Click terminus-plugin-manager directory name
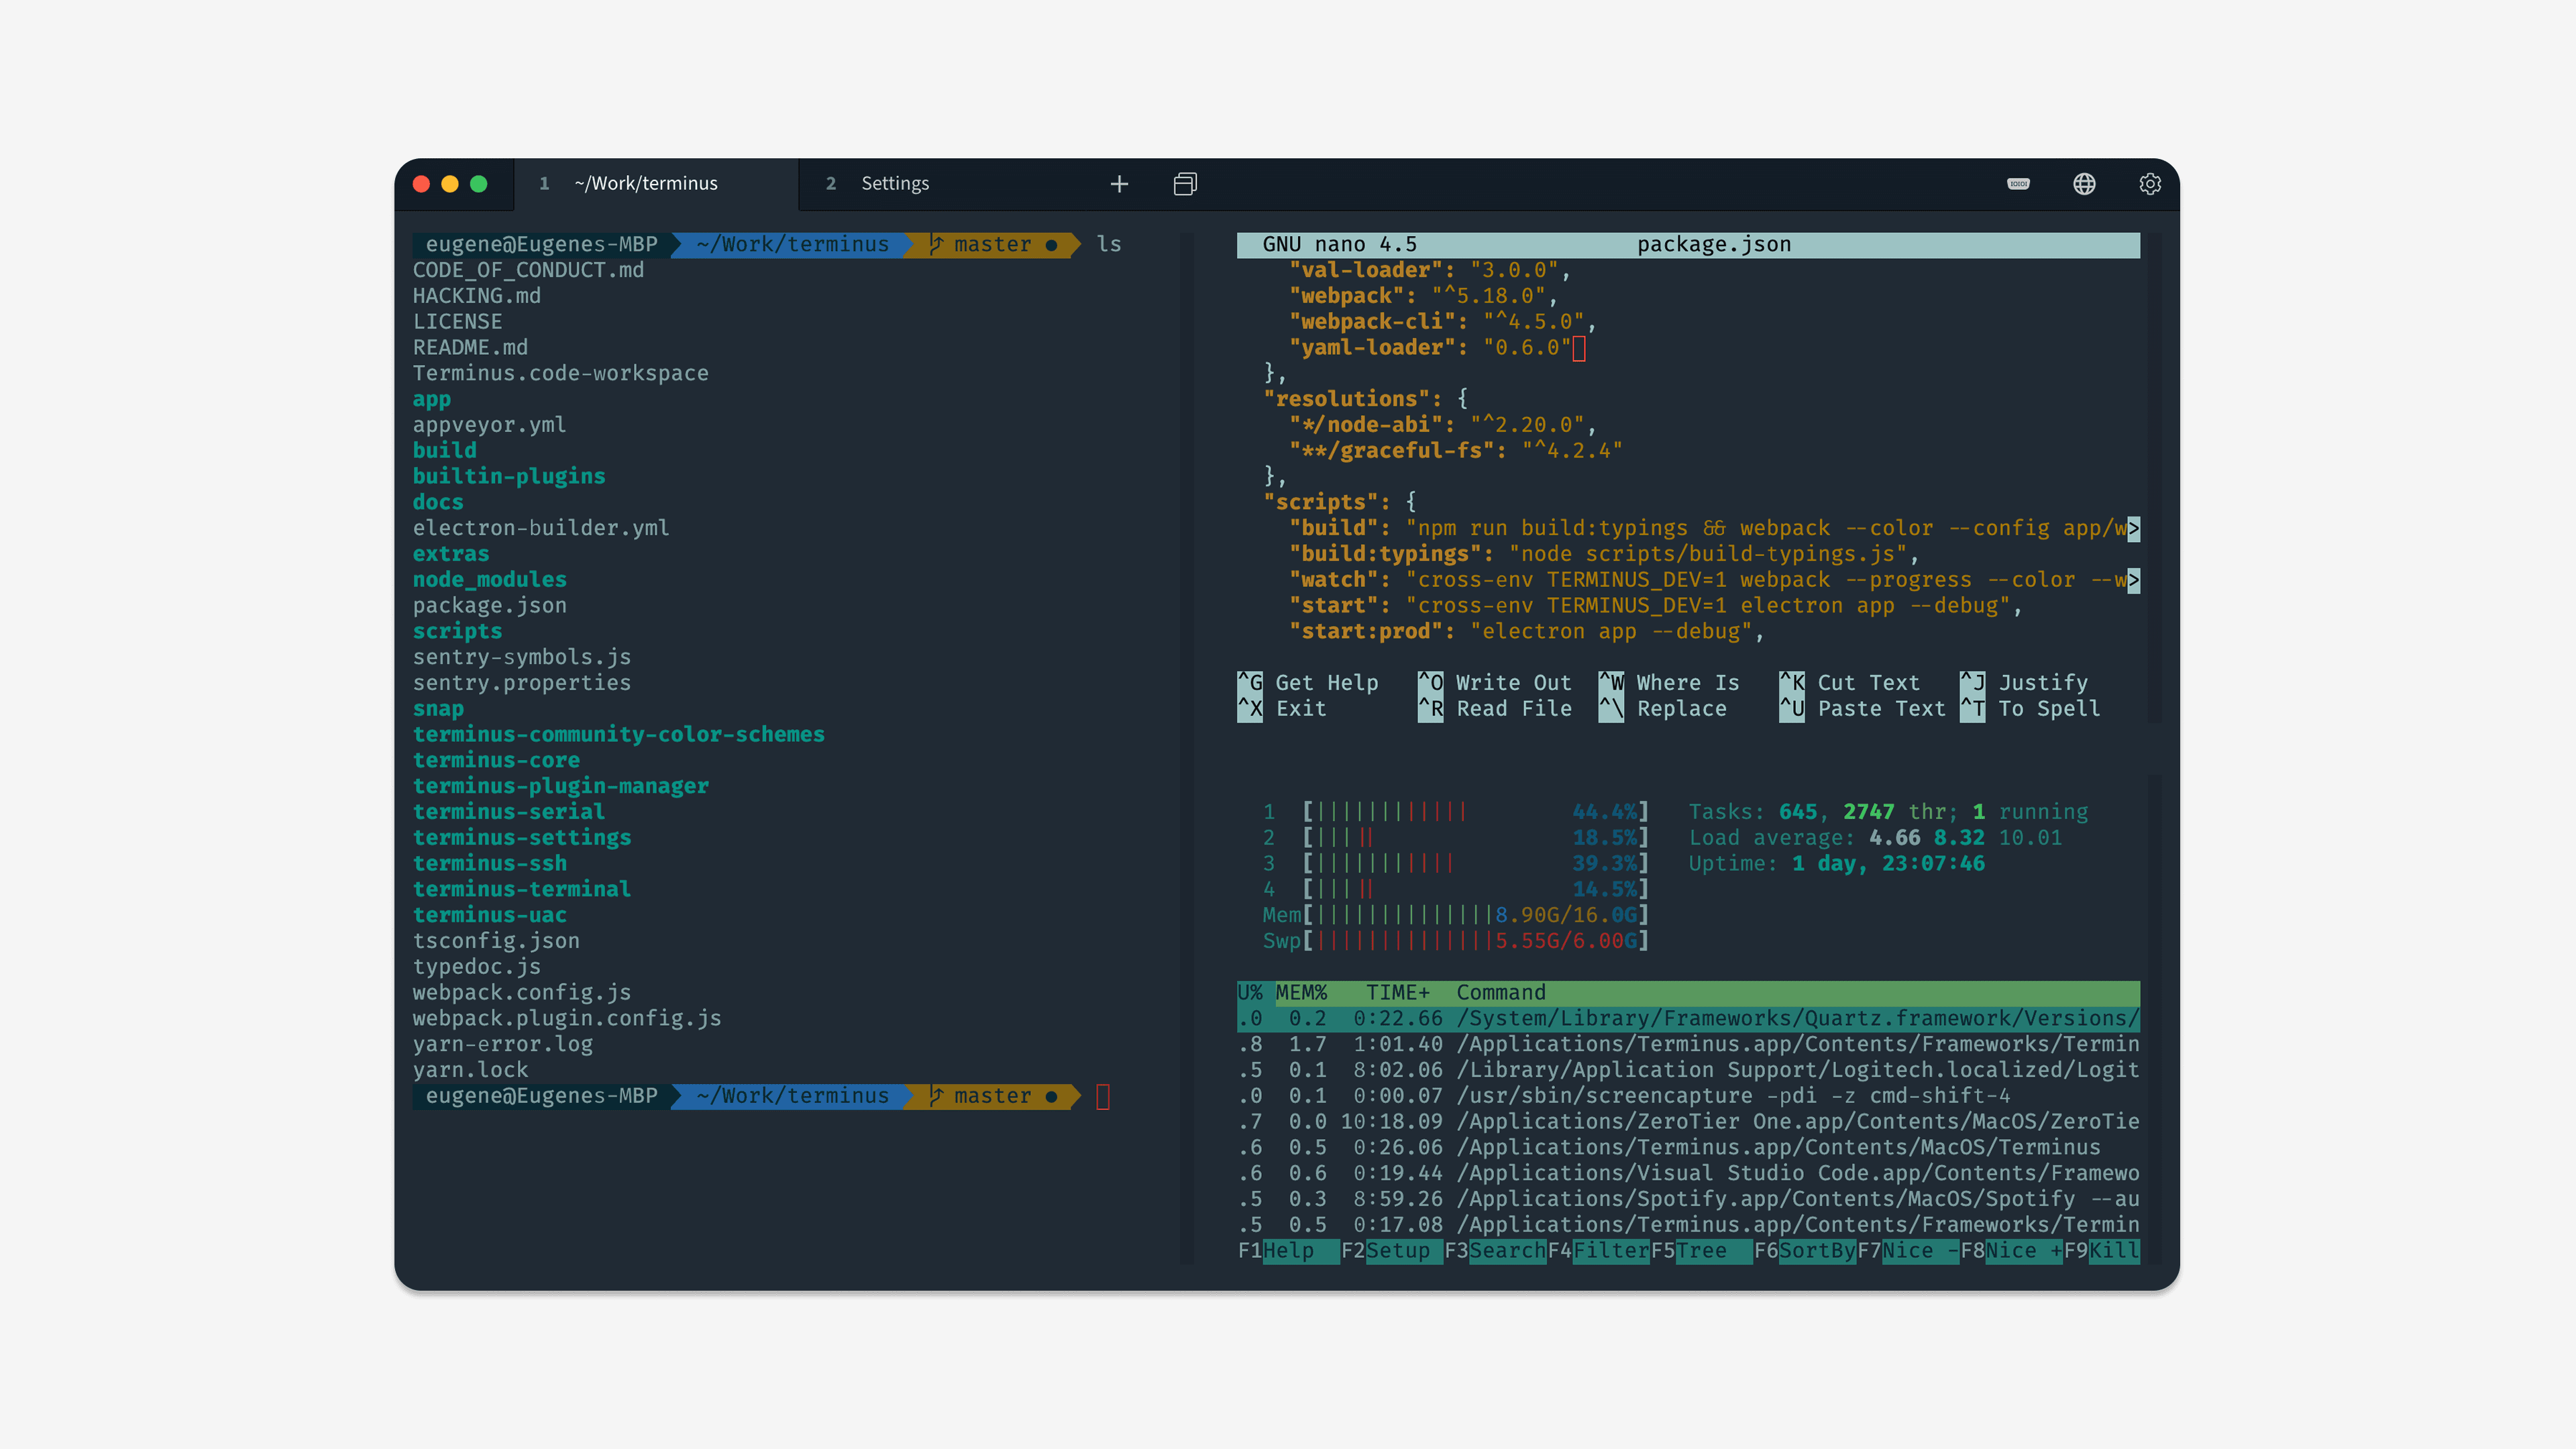 pyautogui.click(x=561, y=786)
